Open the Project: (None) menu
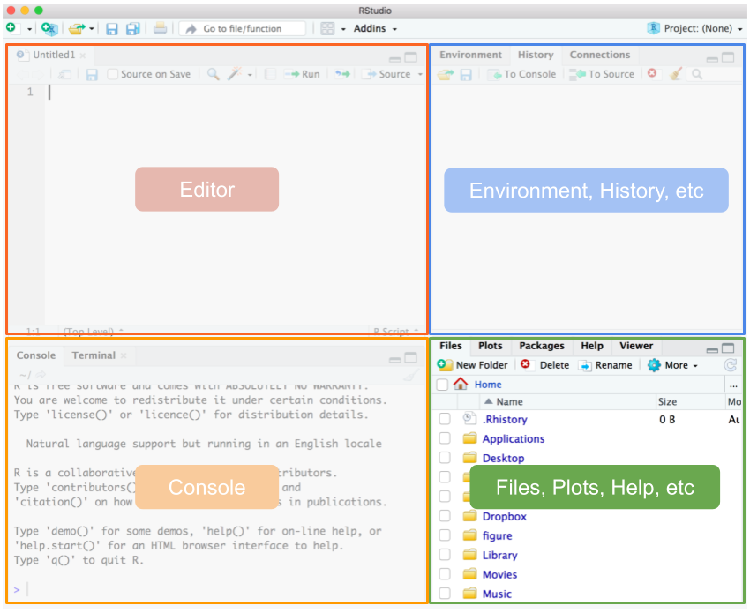750x613 pixels. pyautogui.click(x=694, y=29)
